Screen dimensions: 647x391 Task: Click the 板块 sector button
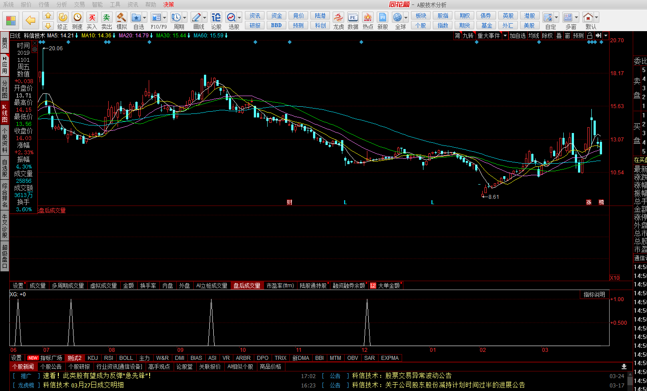[421, 16]
